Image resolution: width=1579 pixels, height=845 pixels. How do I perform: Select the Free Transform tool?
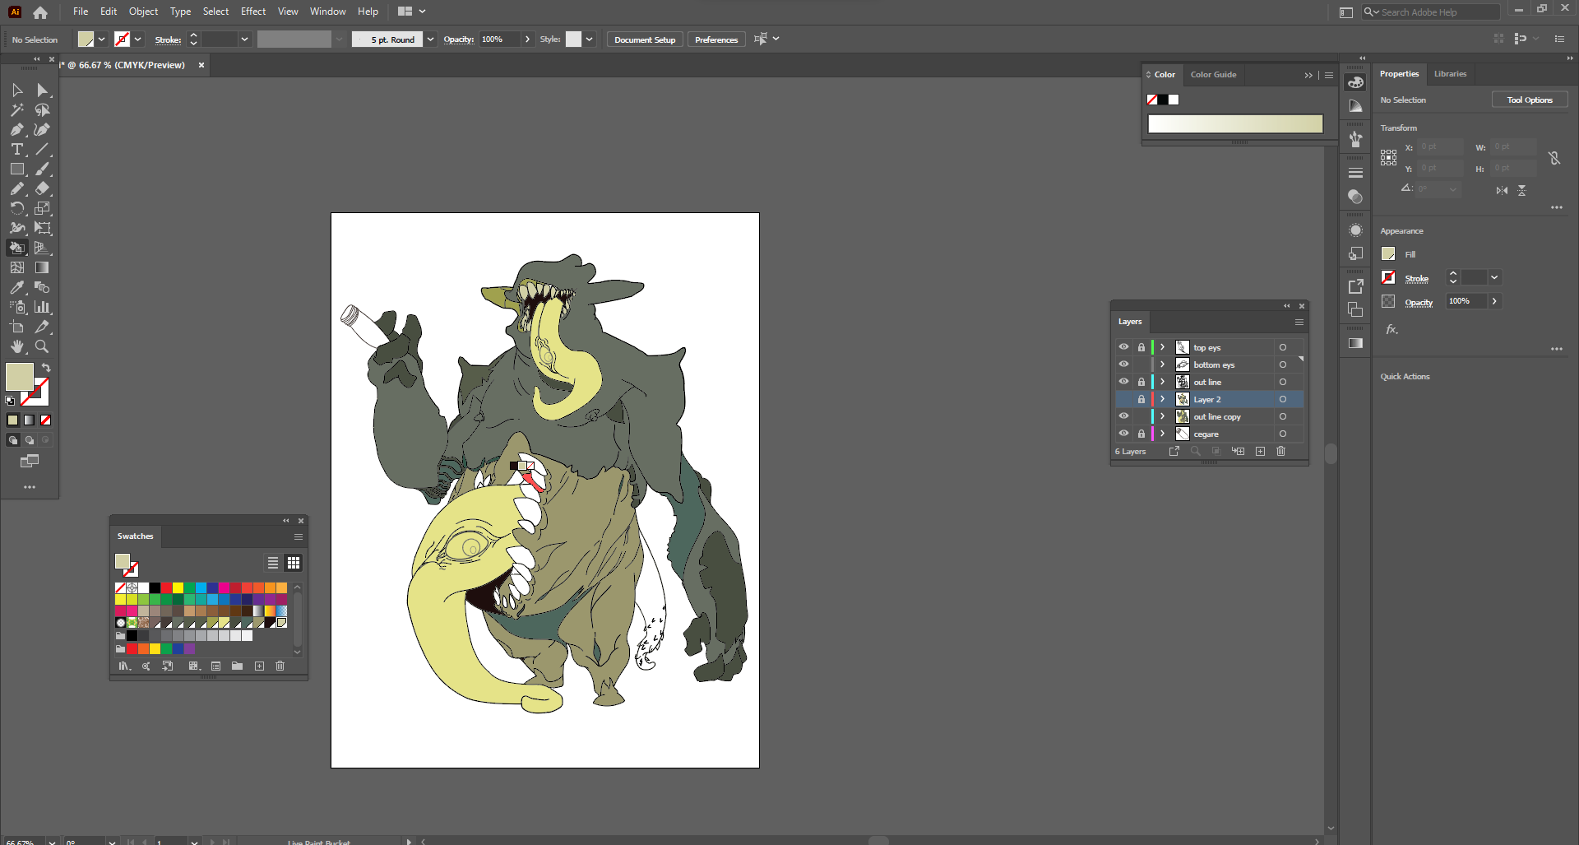tap(42, 228)
